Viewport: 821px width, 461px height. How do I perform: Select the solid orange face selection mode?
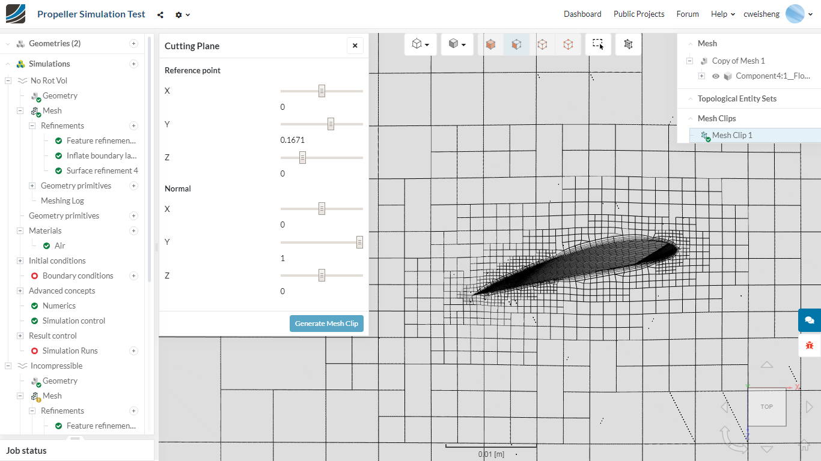point(491,44)
